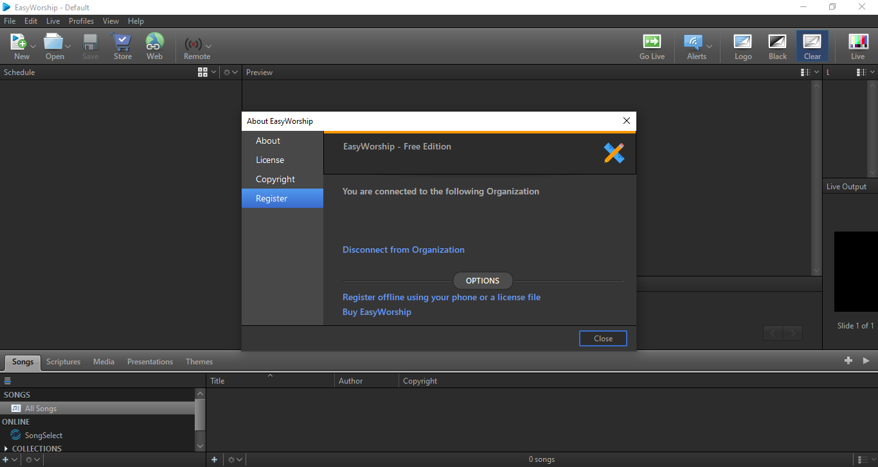Click the EasyWorship logo in the title bar
The height and width of the screenshot is (467, 878).
[7, 7]
